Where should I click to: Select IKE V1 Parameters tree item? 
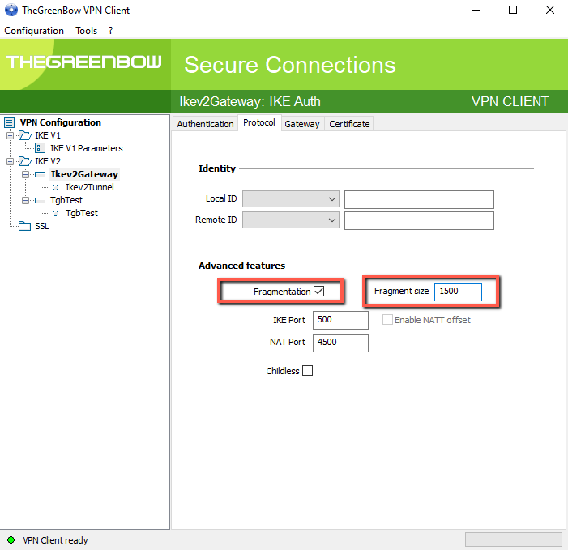click(86, 148)
